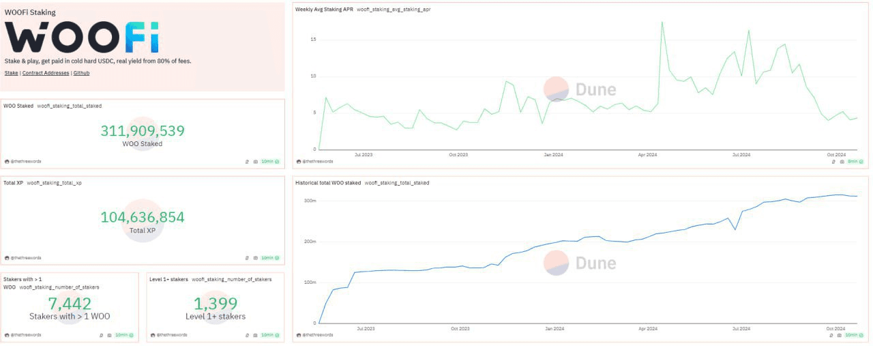Open @thethreewords link under Staking APR chart
The width and height of the screenshot is (873, 346).
click(316, 162)
